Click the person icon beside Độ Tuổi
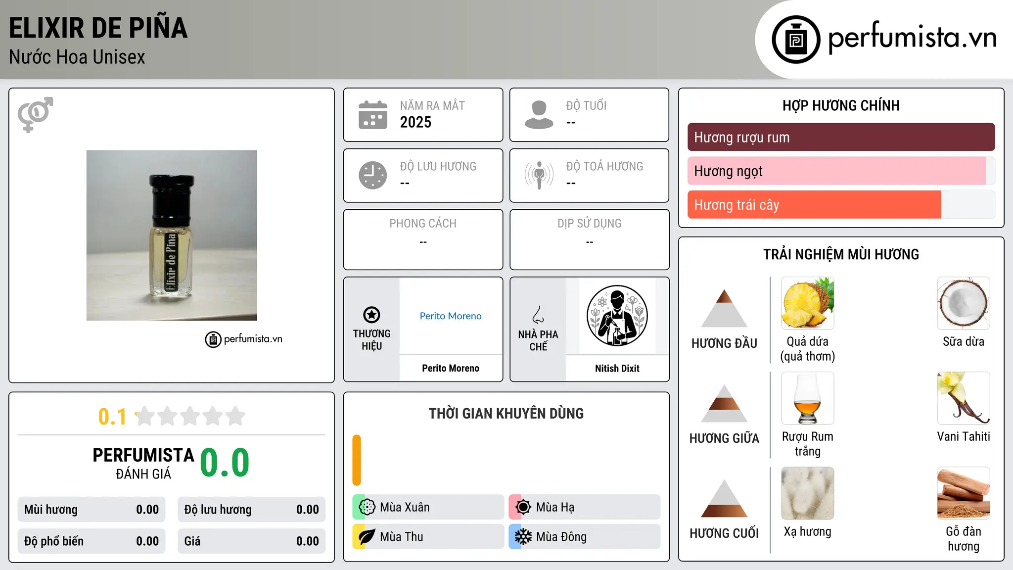1013x570 pixels. (539, 115)
